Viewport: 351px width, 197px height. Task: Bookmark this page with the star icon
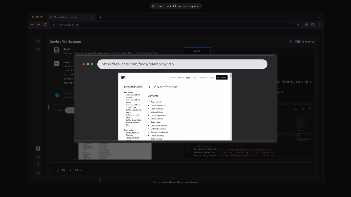click(298, 25)
